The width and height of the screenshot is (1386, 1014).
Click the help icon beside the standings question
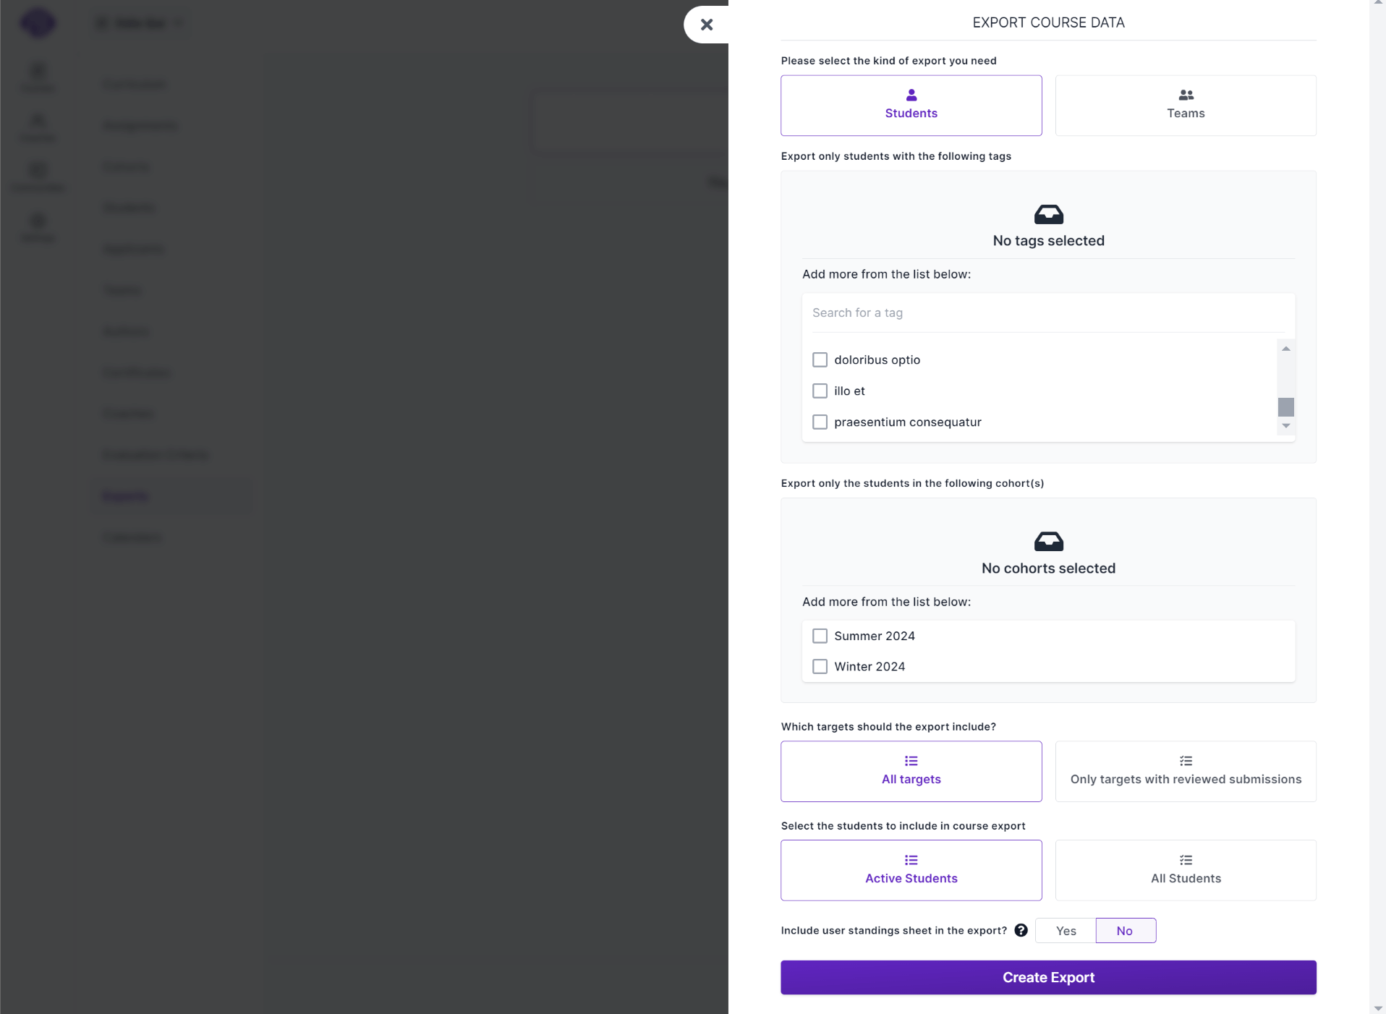1021,930
